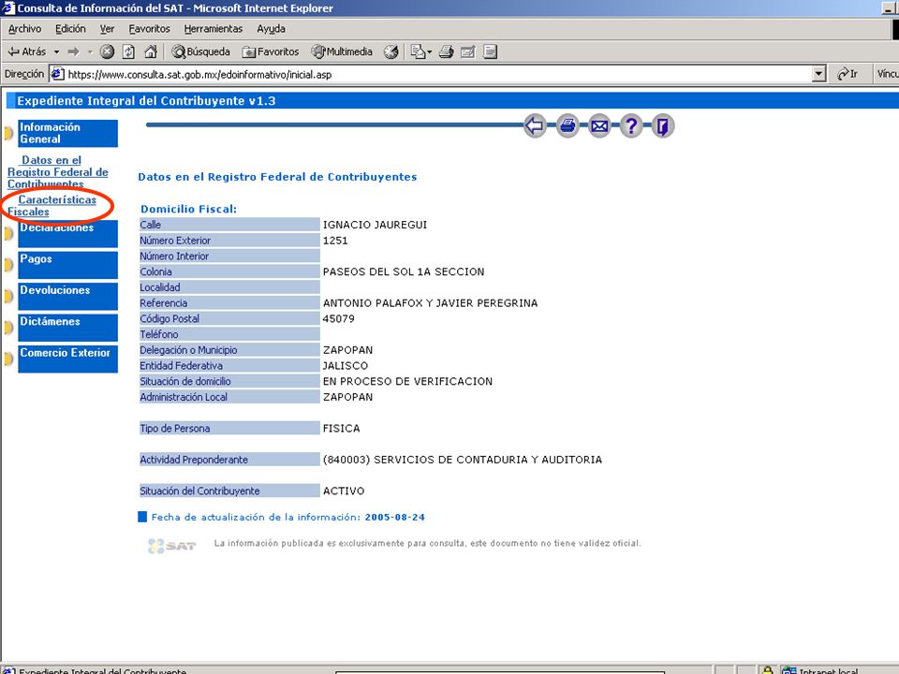Open the Edición menu
The width and height of the screenshot is (899, 674).
point(70,29)
